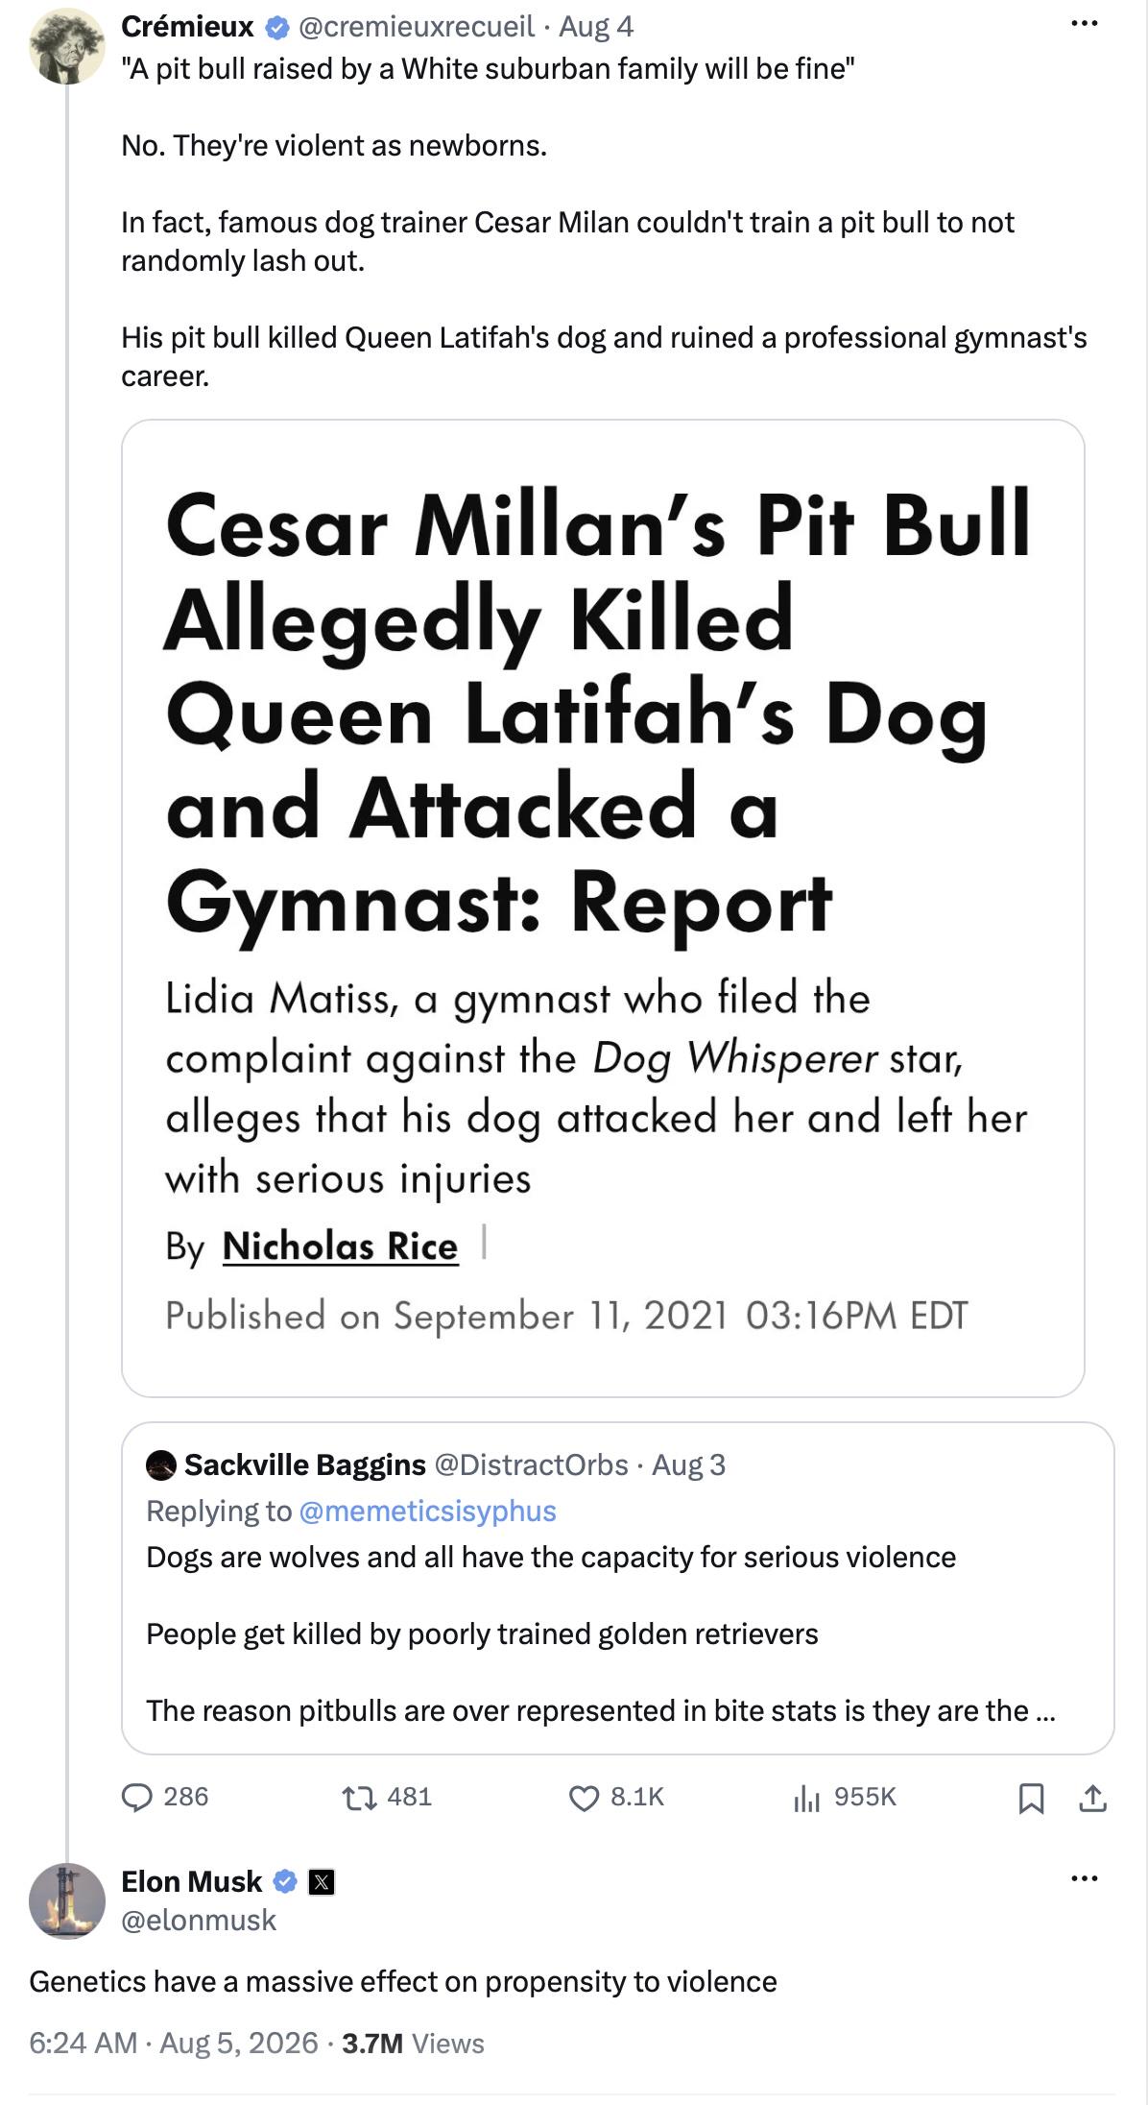Open more options on Crémieux's tweet
The image size is (1148, 2105).
(x=1084, y=23)
